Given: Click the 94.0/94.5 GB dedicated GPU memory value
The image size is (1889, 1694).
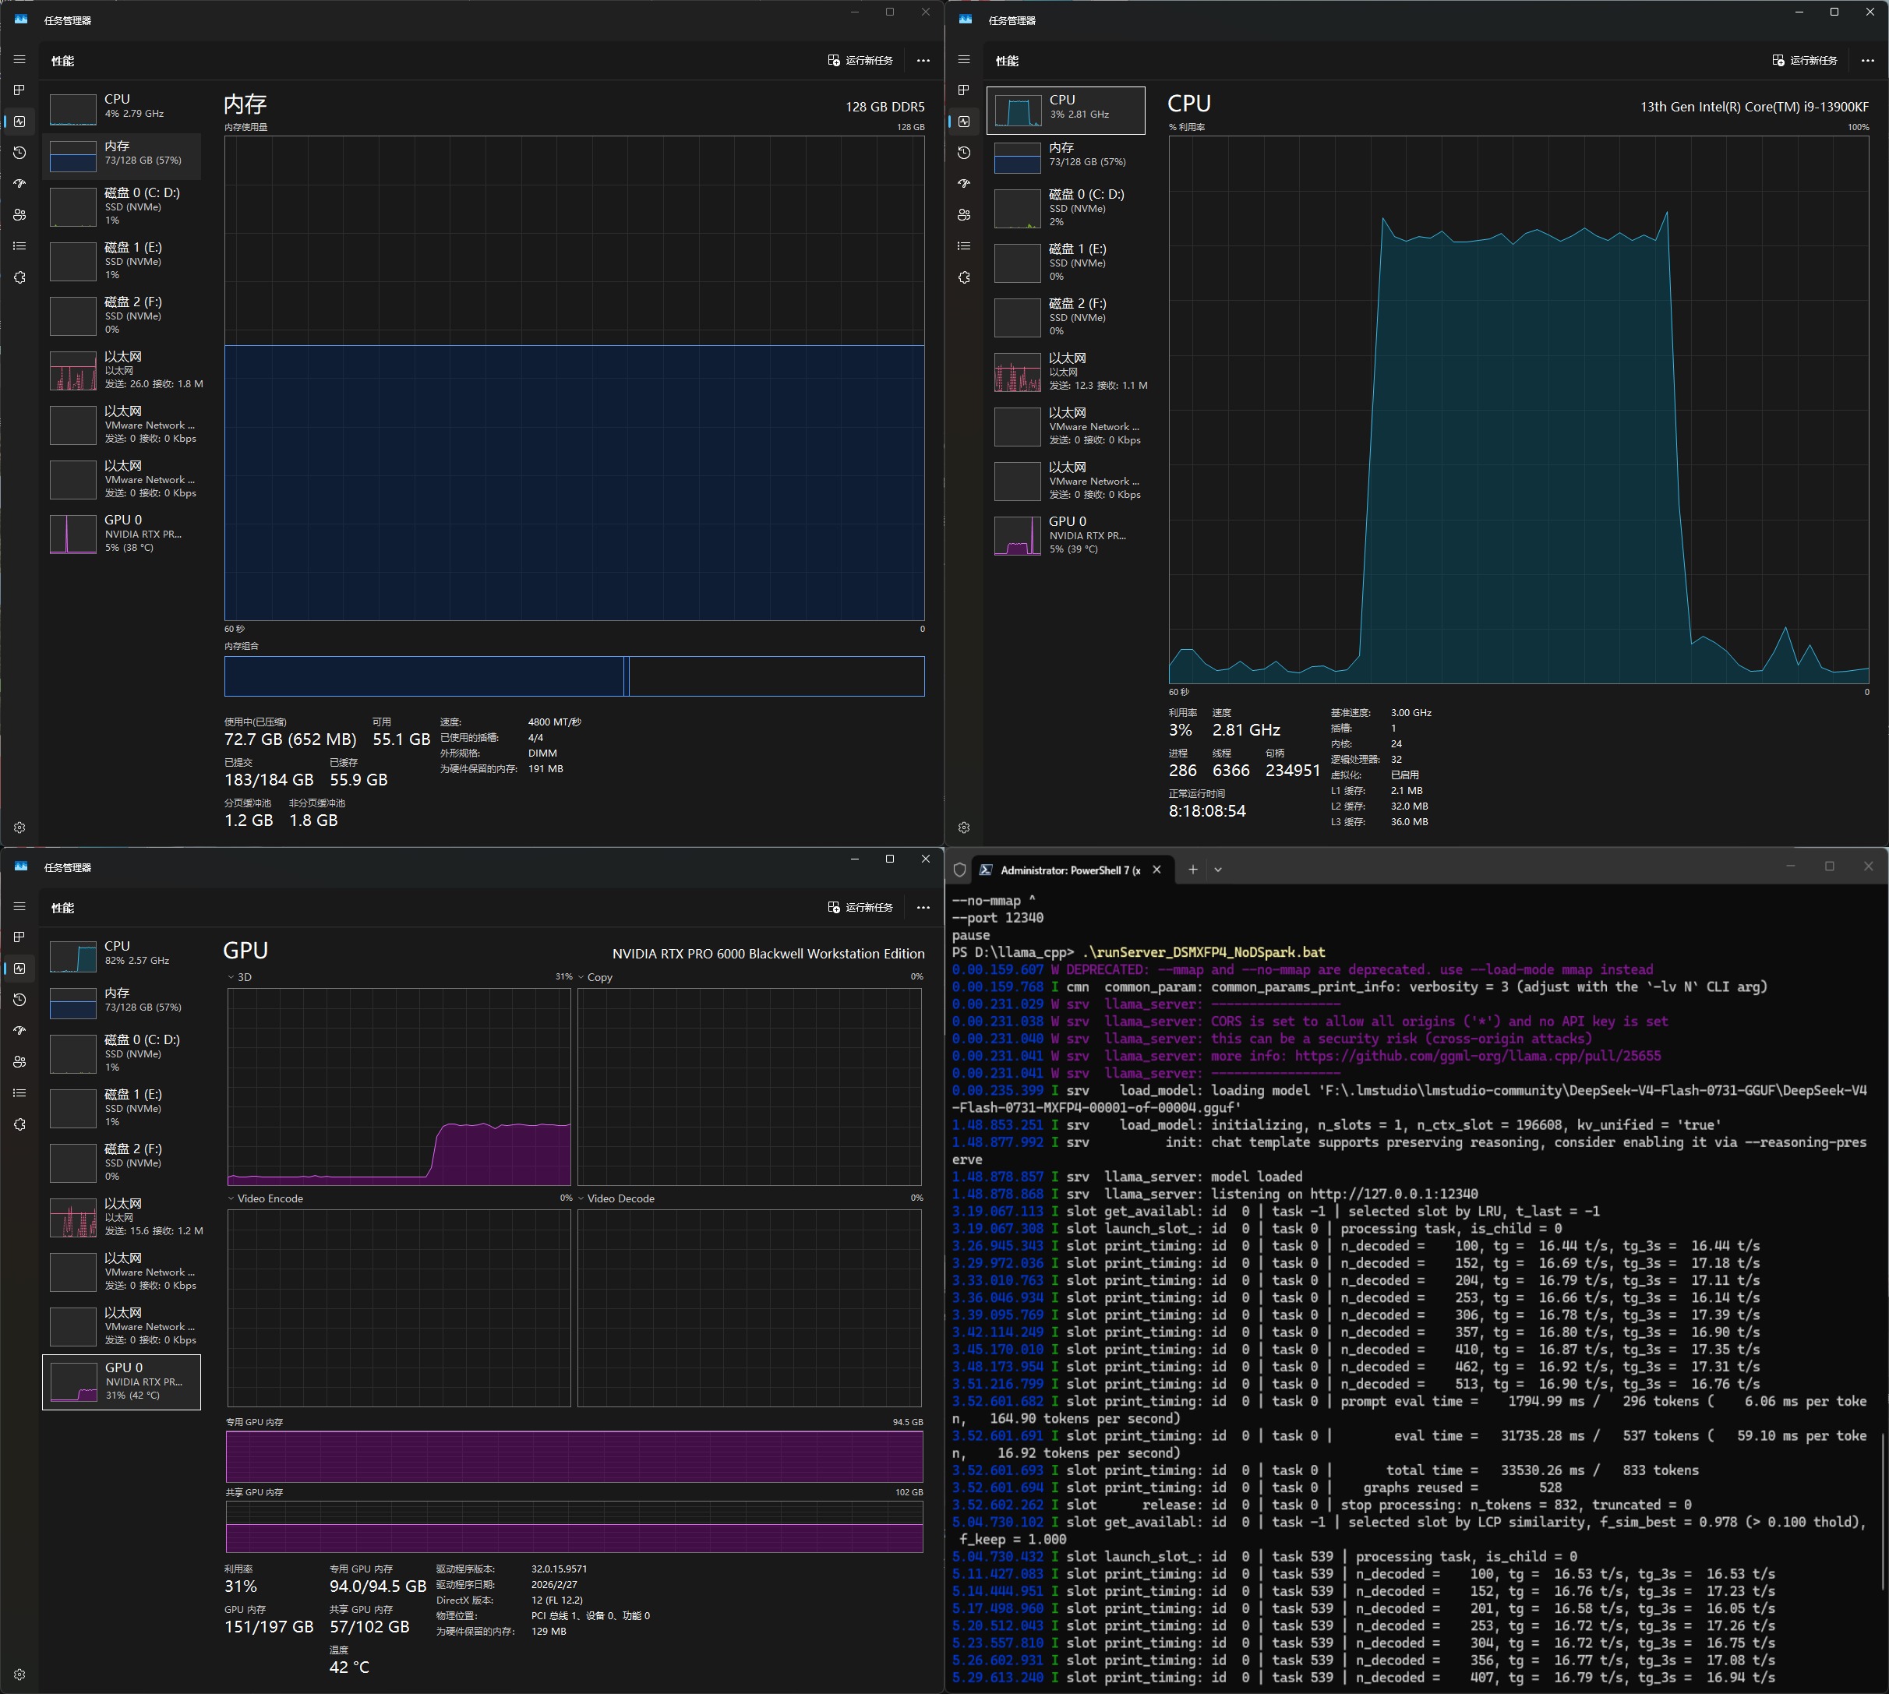Looking at the screenshot, I should coord(378,1586).
